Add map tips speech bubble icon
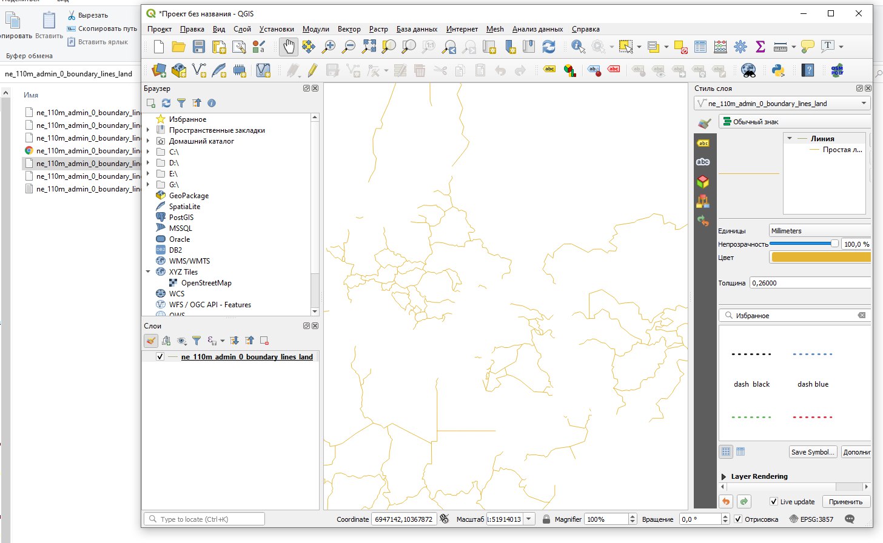883x543 pixels. point(807,47)
